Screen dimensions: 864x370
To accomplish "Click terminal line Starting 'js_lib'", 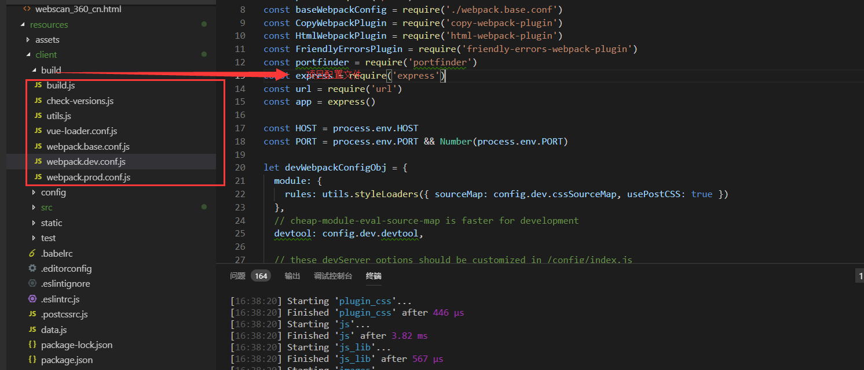I will pyautogui.click(x=310, y=347).
